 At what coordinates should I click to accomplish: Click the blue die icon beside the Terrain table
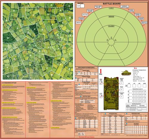point(79,84)
